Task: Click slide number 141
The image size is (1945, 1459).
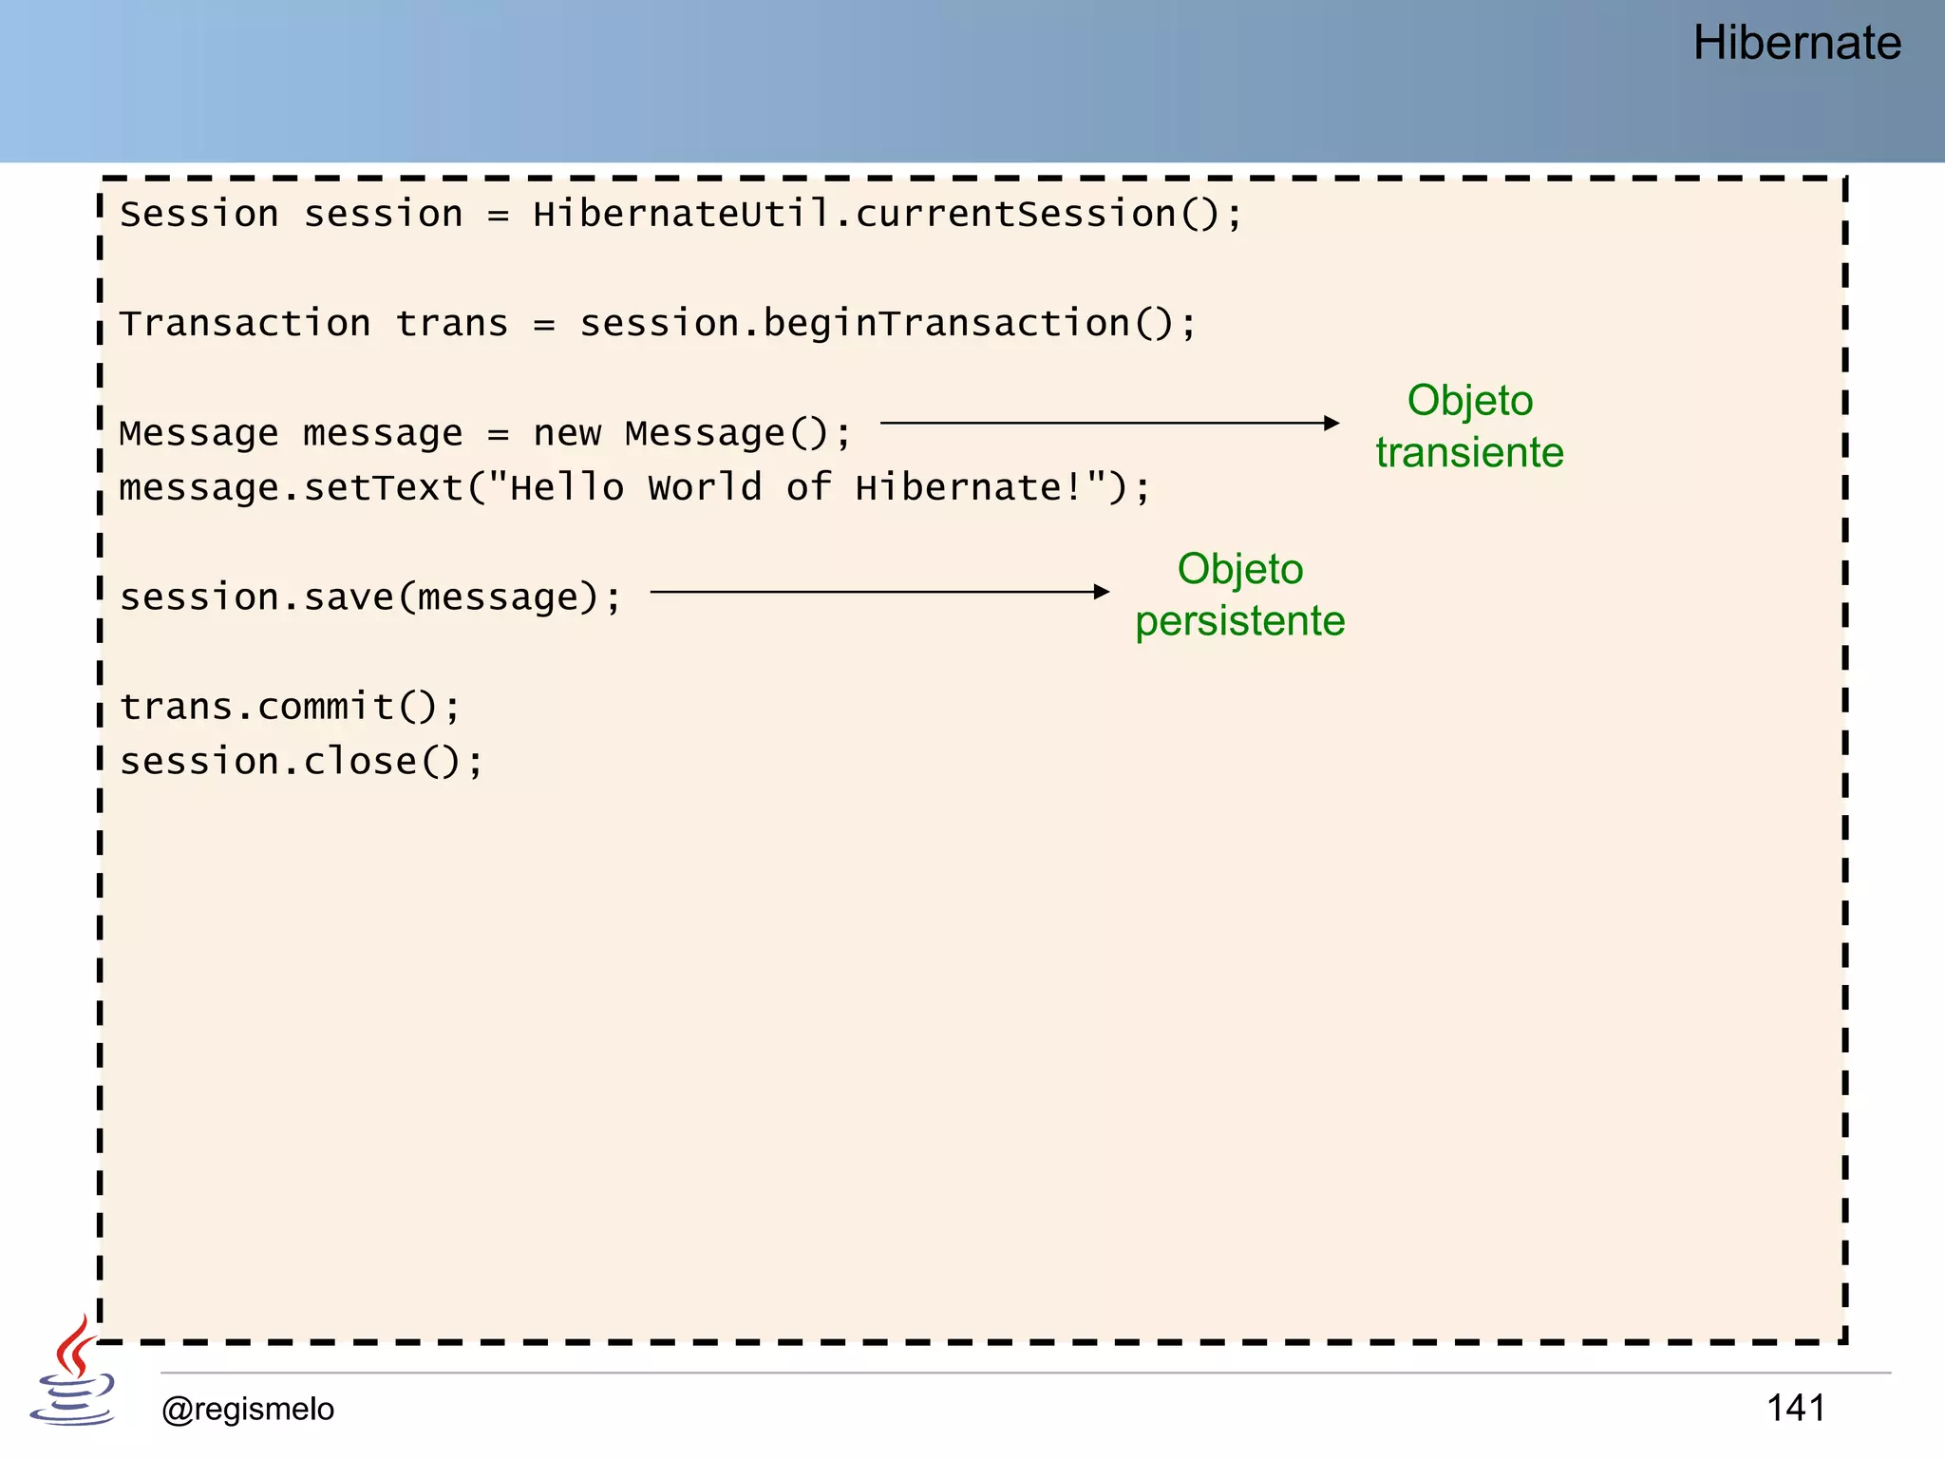Action: point(1796,1408)
